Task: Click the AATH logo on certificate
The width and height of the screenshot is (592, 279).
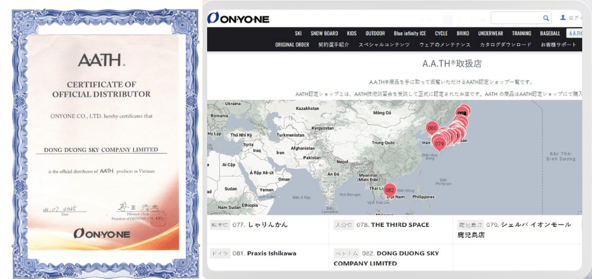Action: [x=101, y=59]
